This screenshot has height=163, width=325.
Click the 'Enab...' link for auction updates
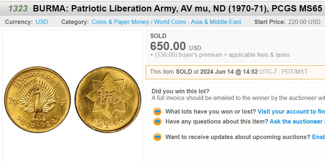318,137
